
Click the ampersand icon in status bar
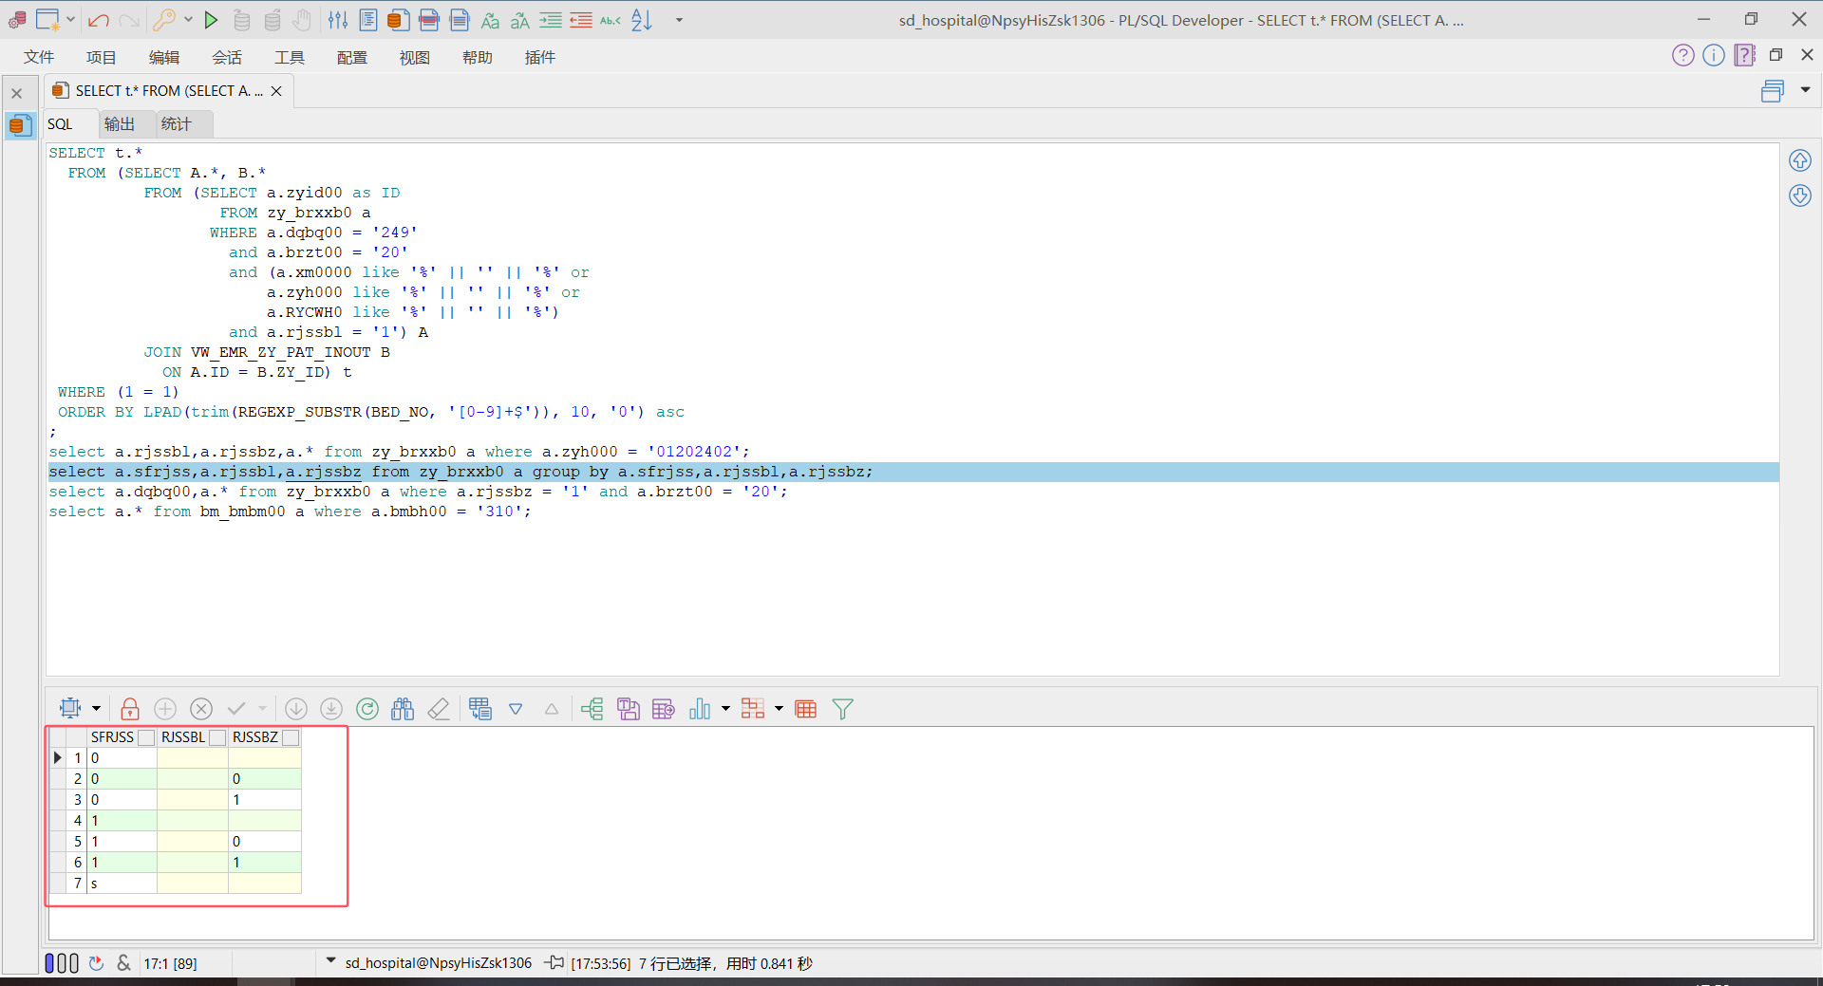click(x=123, y=963)
